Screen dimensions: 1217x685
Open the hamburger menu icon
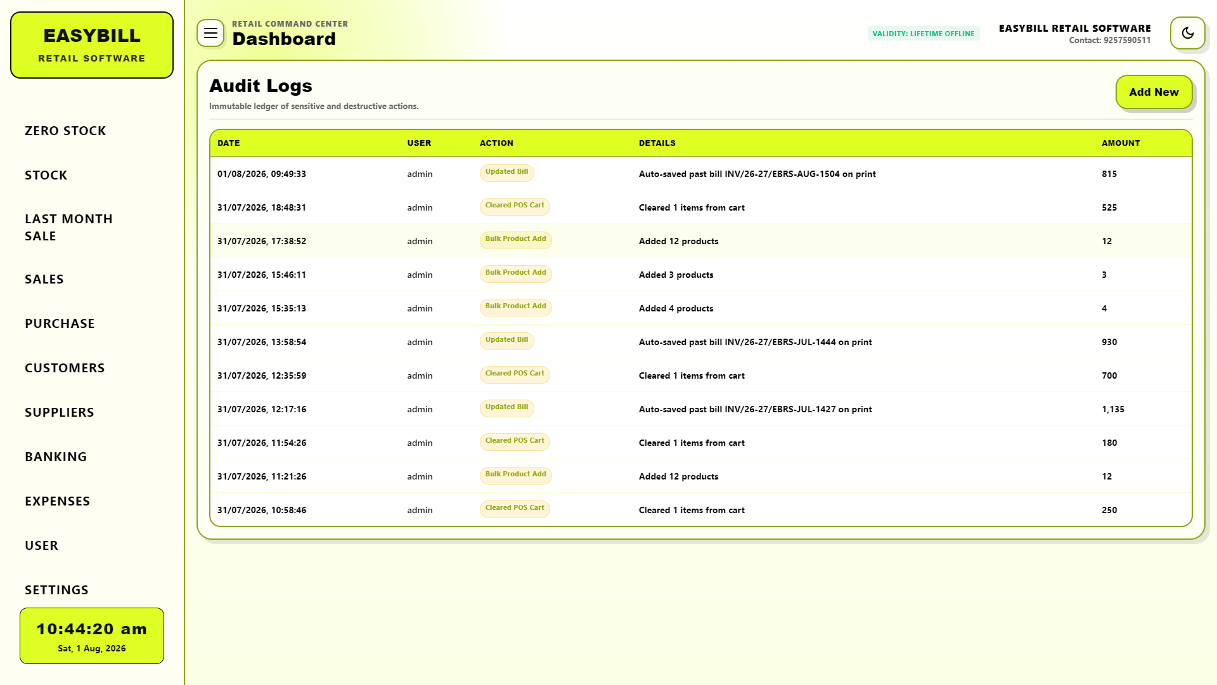tap(210, 33)
